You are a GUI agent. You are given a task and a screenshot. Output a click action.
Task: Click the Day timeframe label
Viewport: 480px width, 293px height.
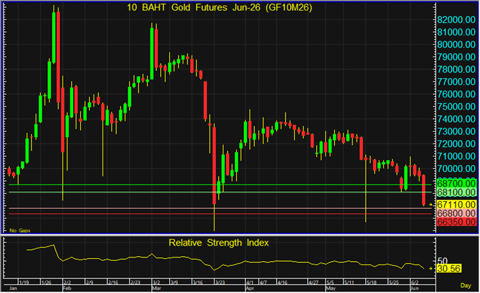tap(465, 285)
